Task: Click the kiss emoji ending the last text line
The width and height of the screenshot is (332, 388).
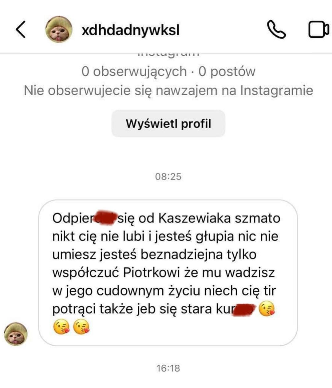Action: pos(267,309)
